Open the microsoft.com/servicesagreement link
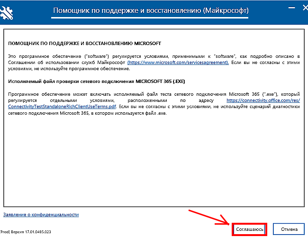 (178, 63)
